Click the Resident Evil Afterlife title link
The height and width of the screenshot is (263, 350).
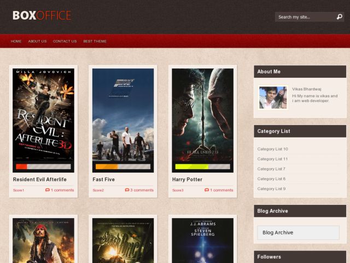tap(40, 179)
